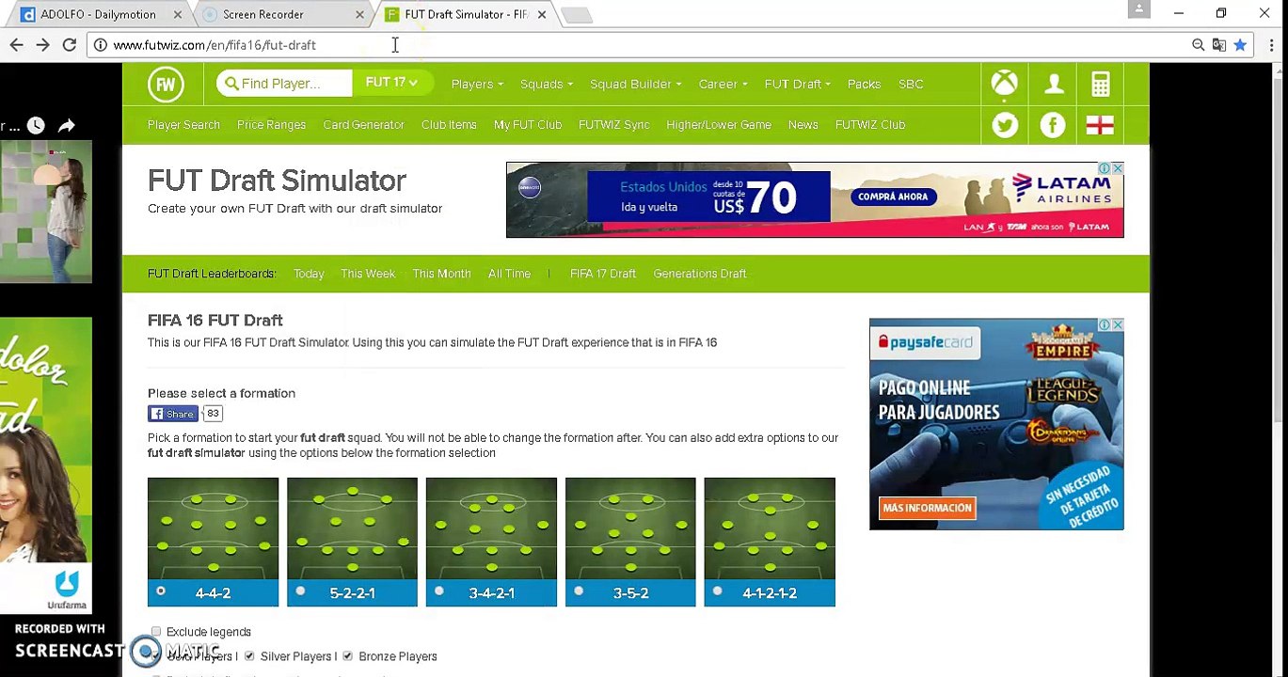Screen dimensions: 1288x677
Task: Click the share arrow icon on the video
Action: [67, 125]
